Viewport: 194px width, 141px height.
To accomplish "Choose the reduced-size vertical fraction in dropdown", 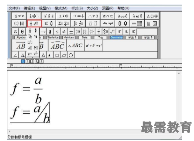I will [x=36, y=30].
